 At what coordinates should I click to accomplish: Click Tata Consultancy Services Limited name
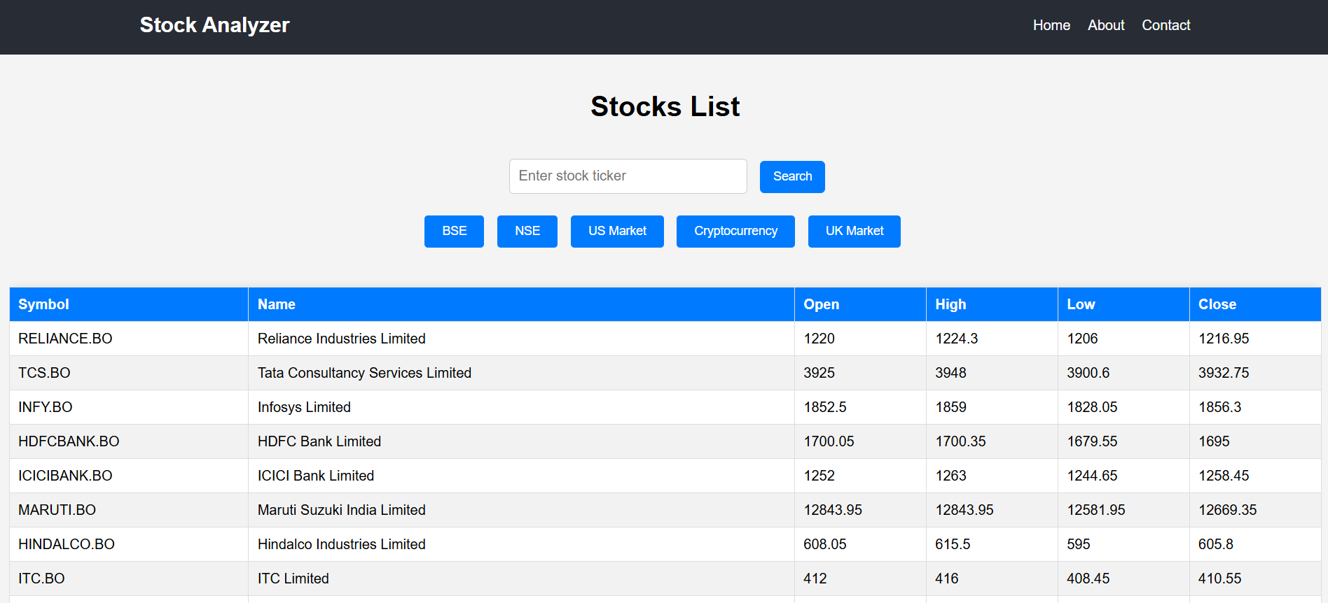click(364, 373)
